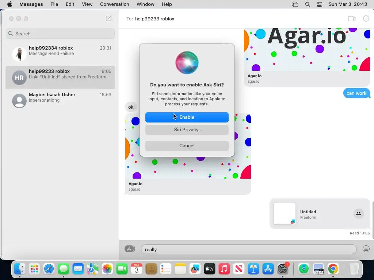Click the collaborators icon on the Untitled Freeform card

[358, 214]
